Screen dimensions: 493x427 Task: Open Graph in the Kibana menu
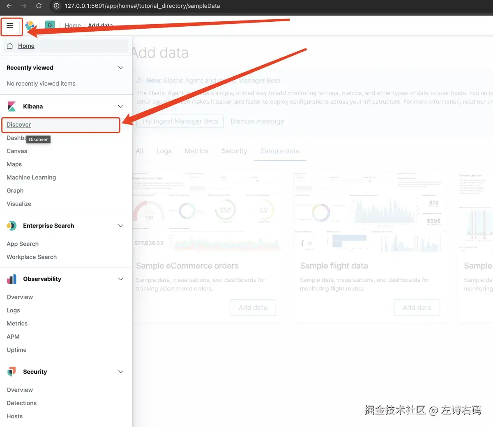[x=15, y=191]
